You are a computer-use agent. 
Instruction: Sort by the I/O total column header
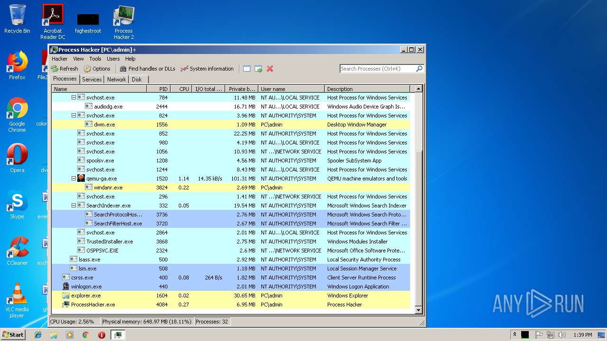208,89
